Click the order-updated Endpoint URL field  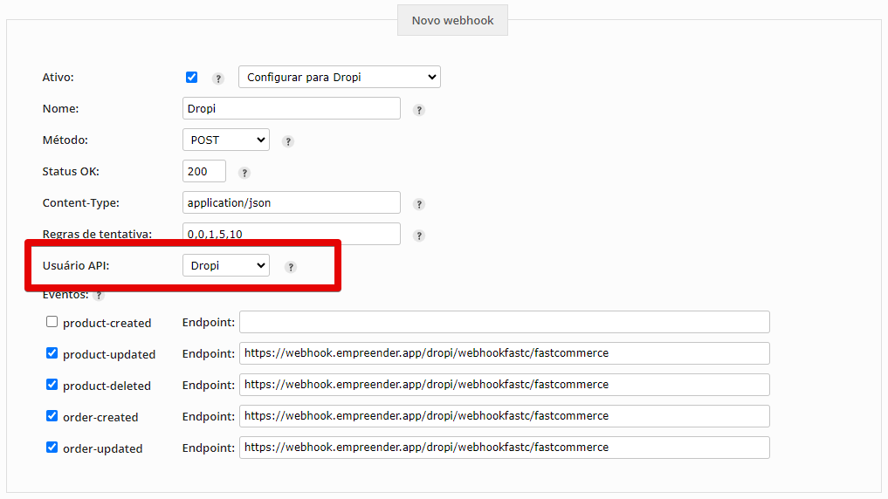[x=505, y=448]
